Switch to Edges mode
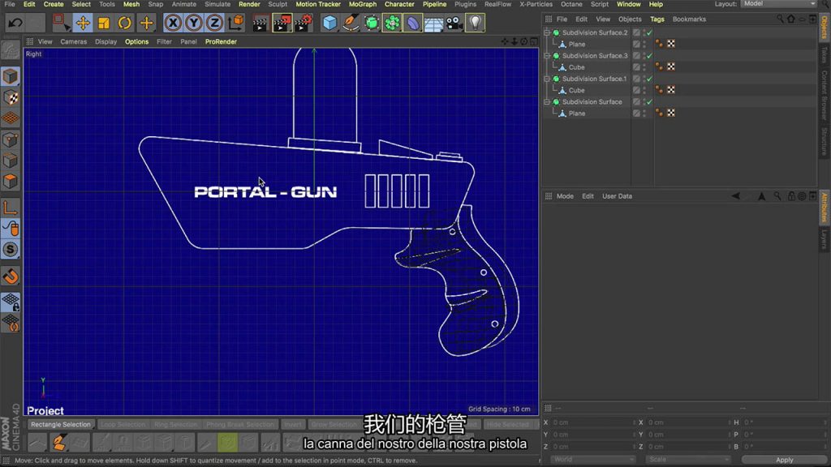Image resolution: width=831 pixels, height=467 pixels. (10, 161)
